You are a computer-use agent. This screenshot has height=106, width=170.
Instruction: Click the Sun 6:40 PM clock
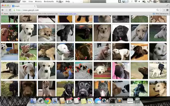pos(152,1)
